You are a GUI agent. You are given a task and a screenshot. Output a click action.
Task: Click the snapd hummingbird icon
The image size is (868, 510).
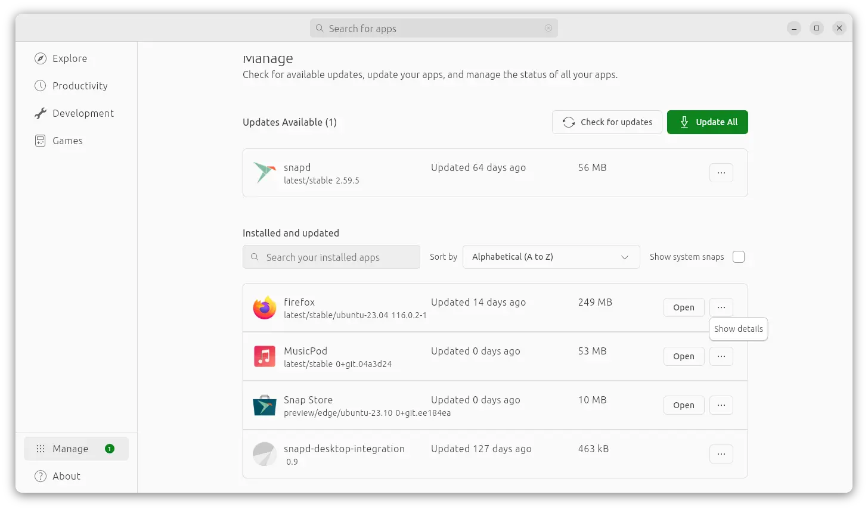click(x=264, y=173)
